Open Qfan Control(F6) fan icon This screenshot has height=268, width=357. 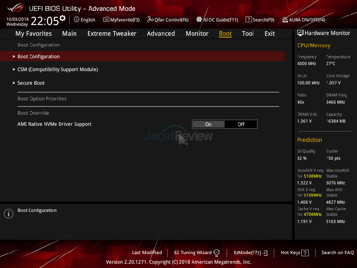(150, 20)
